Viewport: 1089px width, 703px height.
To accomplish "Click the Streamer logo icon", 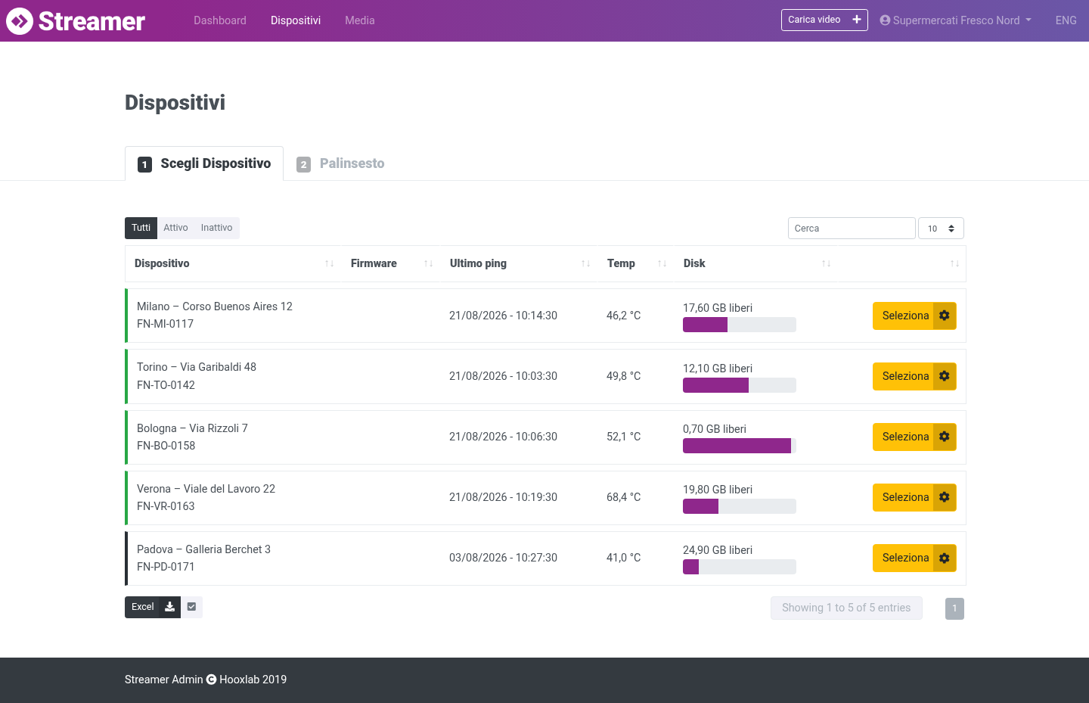I will pos(20,21).
